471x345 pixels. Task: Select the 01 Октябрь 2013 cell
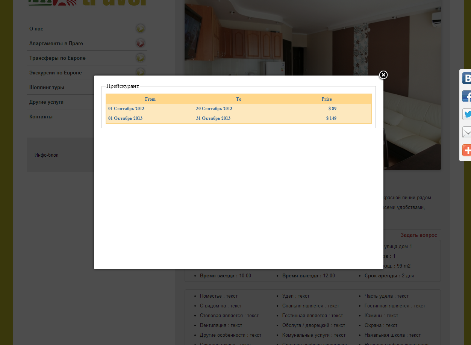pyautogui.click(x=126, y=118)
